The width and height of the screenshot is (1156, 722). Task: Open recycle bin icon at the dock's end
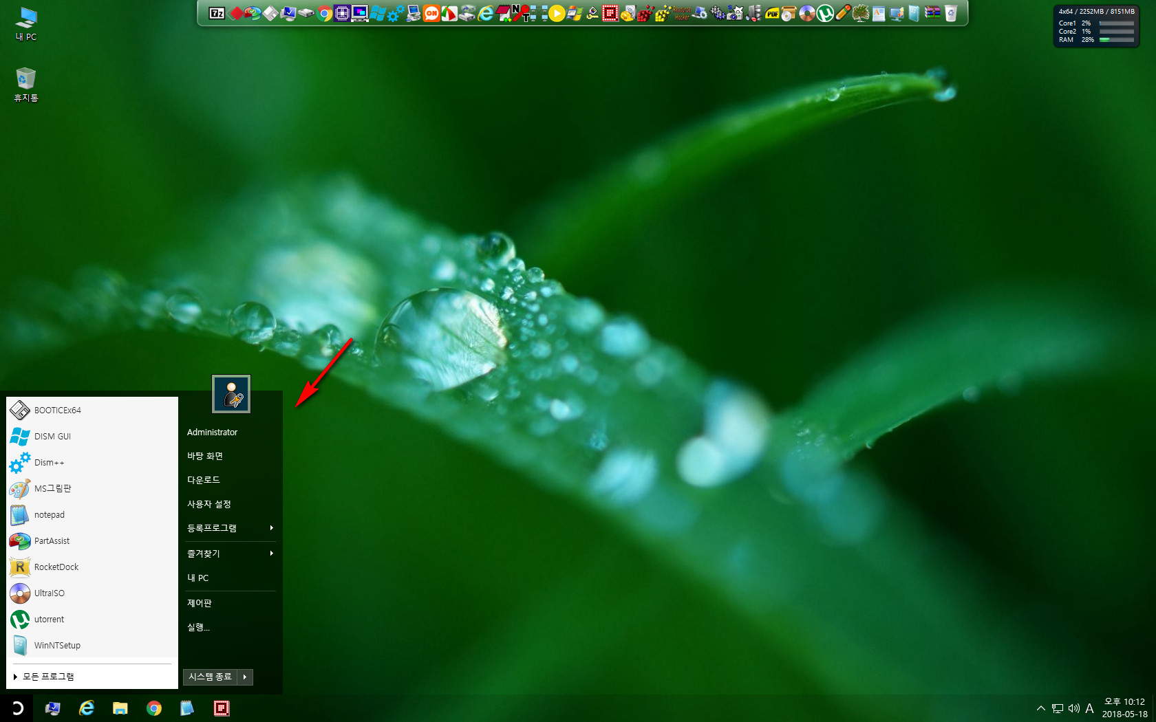(x=950, y=13)
